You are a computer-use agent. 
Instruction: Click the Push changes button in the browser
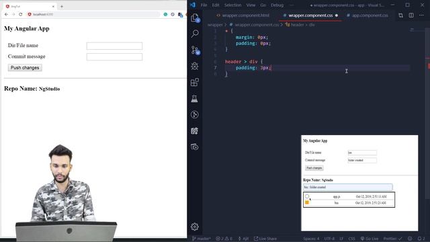click(25, 68)
